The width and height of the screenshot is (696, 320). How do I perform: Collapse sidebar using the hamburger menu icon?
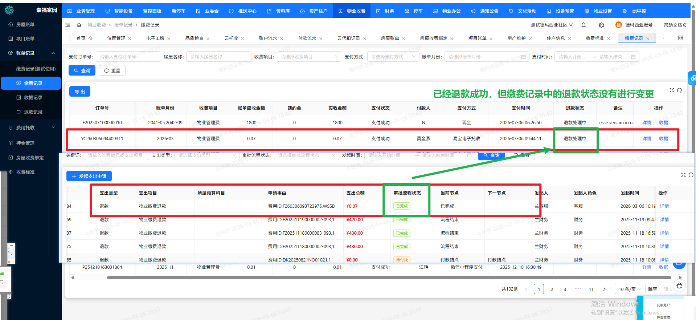(67, 25)
